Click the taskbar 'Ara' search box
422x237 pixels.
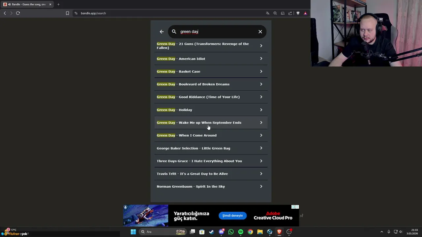[163, 232]
